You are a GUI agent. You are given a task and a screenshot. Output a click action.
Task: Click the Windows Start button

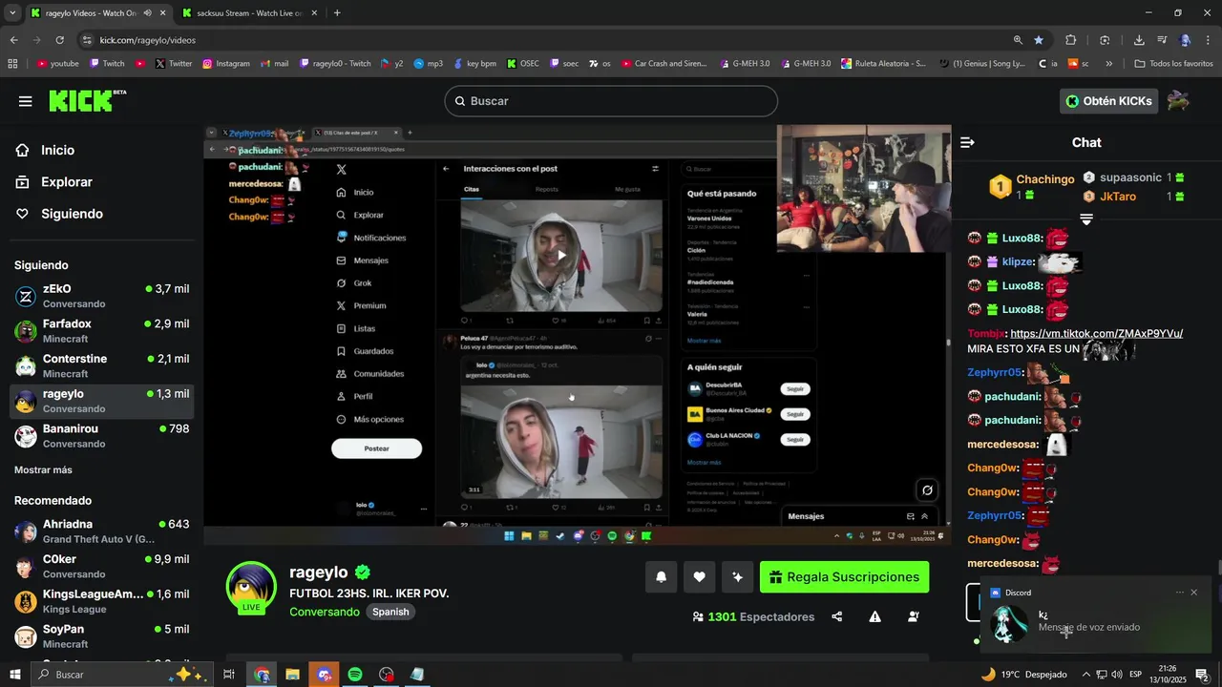15,675
